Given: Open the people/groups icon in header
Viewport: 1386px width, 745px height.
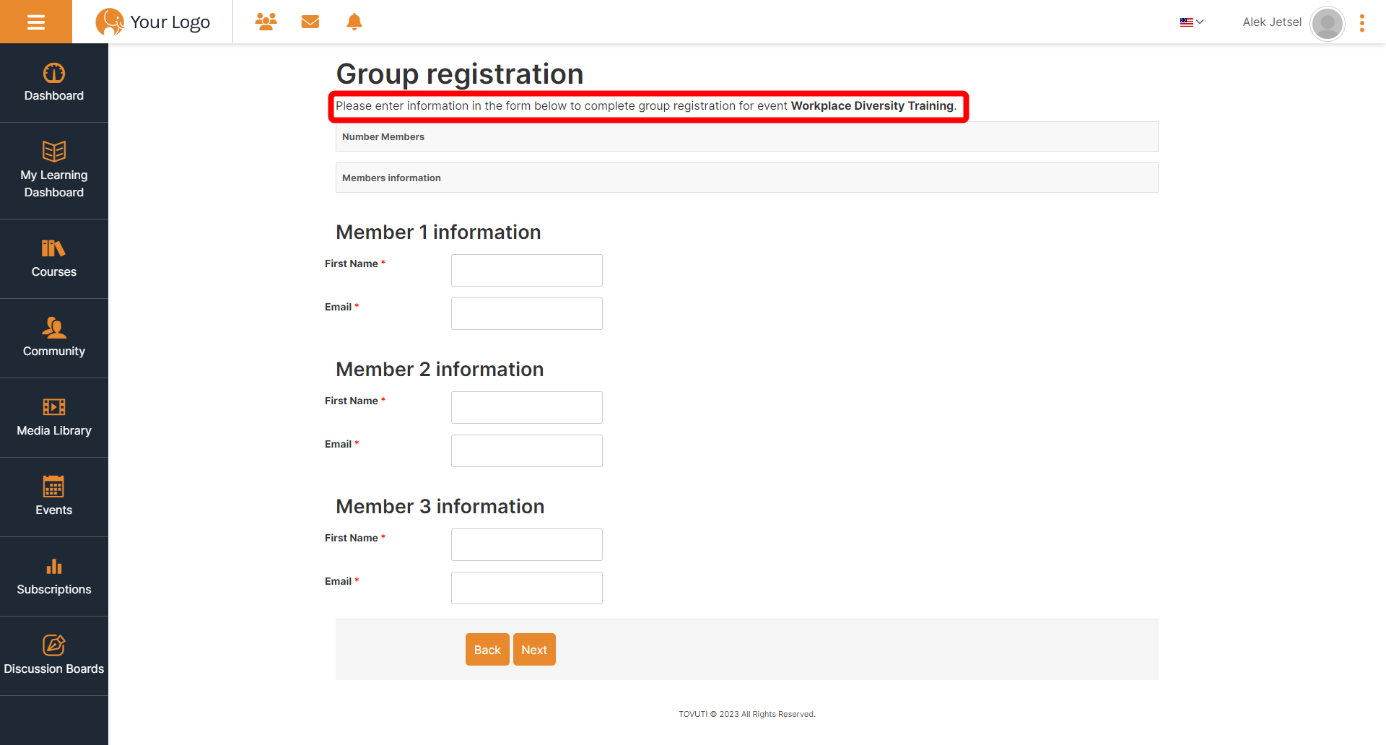Looking at the screenshot, I should (x=266, y=22).
